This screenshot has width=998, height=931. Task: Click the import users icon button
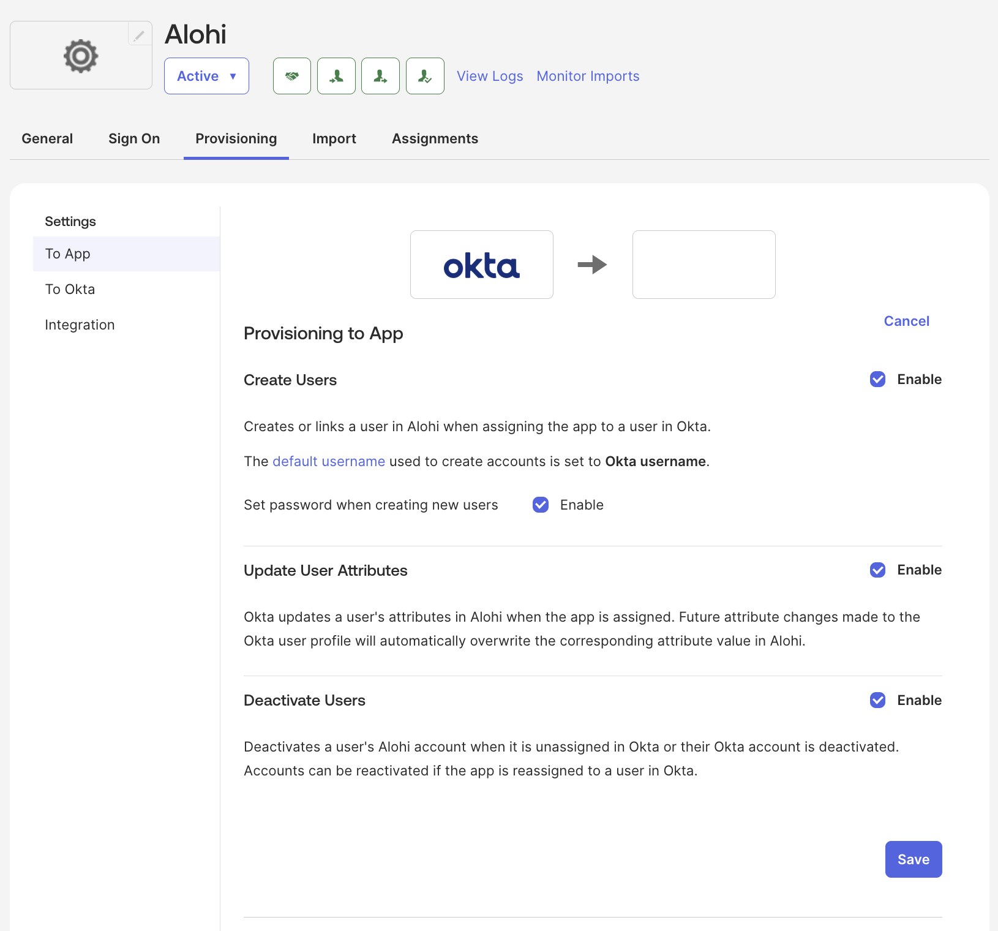[336, 76]
